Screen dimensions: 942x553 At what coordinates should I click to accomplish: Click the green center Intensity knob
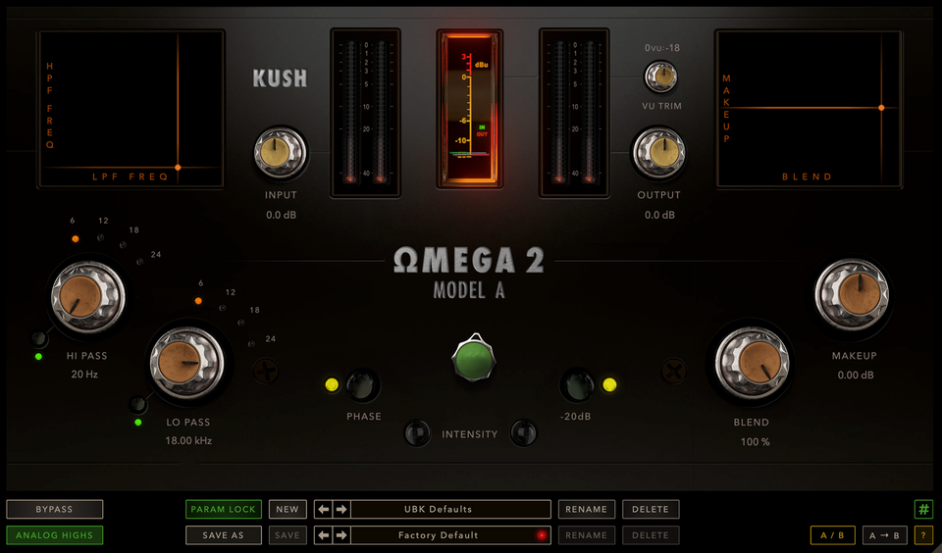[x=473, y=359]
